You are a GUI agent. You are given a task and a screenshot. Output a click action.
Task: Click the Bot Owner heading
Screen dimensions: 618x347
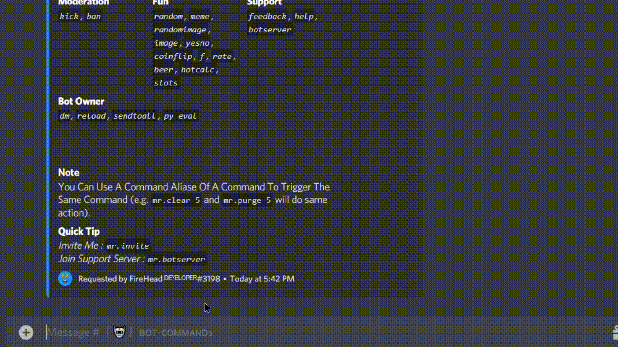click(x=81, y=101)
